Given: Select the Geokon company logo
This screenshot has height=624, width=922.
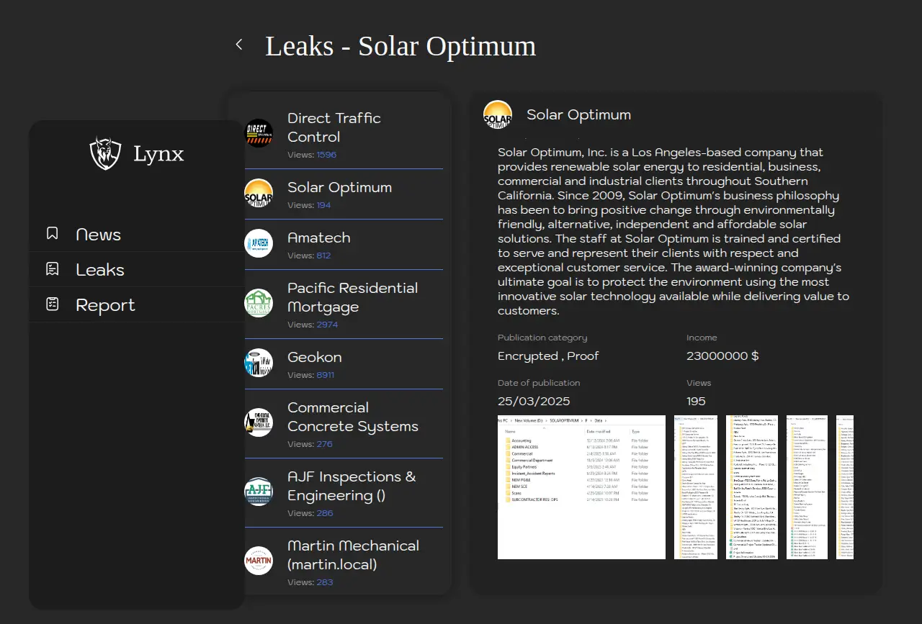Looking at the screenshot, I should pyautogui.click(x=259, y=363).
